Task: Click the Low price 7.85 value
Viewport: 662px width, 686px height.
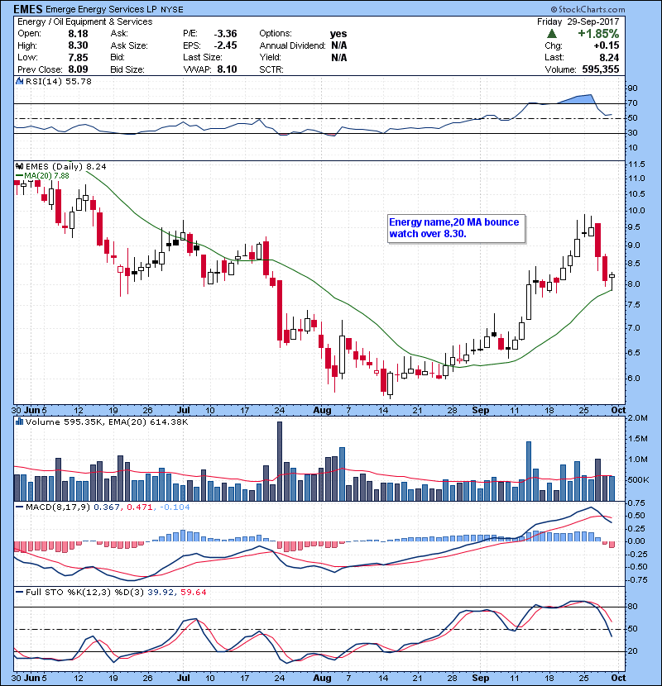Action: click(x=78, y=58)
